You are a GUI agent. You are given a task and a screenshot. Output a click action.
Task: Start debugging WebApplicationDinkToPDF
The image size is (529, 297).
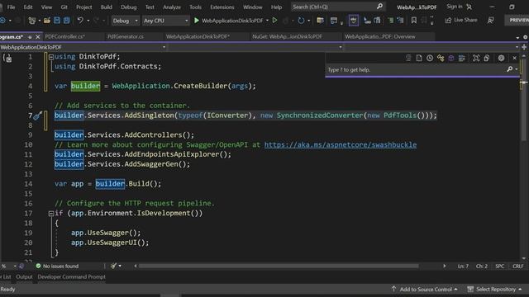tap(228, 21)
